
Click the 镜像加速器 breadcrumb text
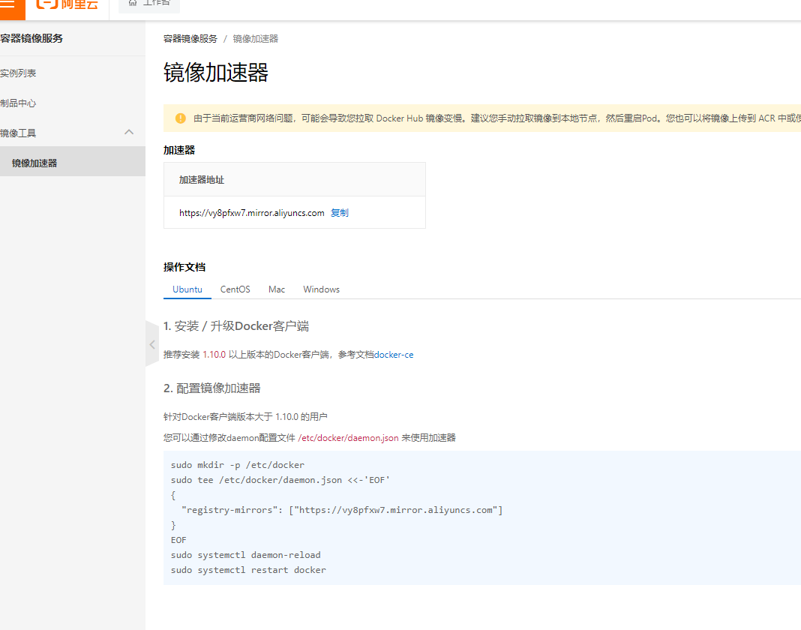256,39
